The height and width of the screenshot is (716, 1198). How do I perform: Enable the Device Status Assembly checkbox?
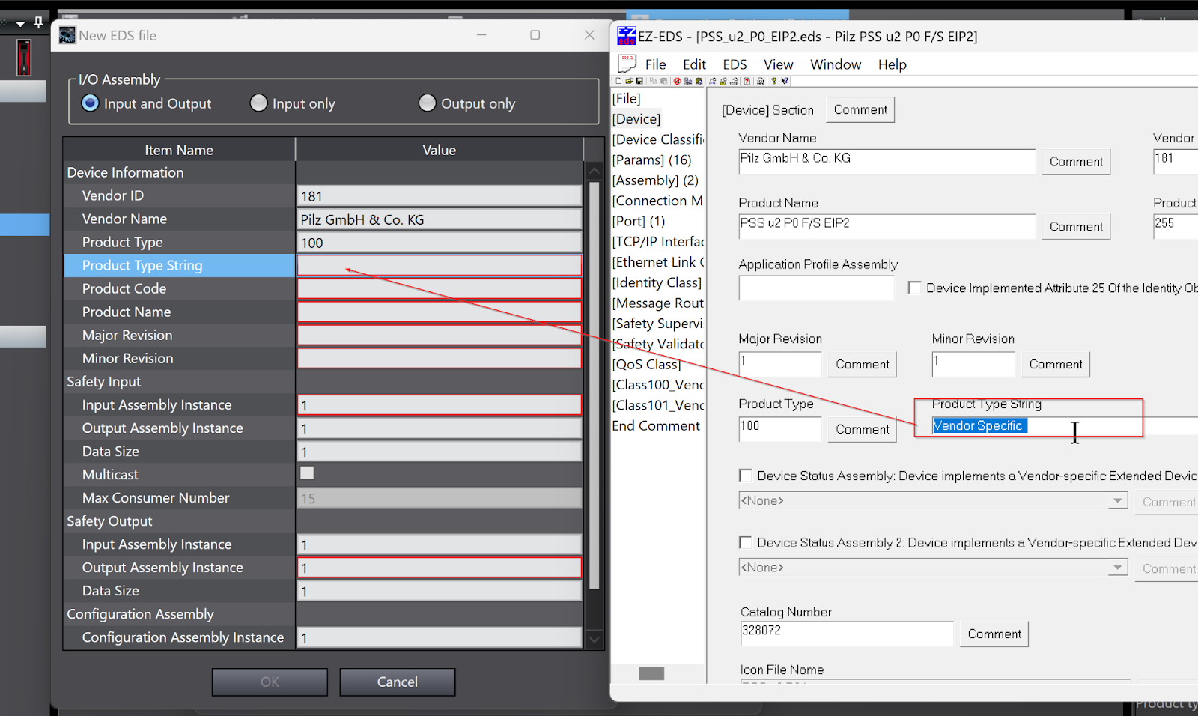(x=745, y=476)
